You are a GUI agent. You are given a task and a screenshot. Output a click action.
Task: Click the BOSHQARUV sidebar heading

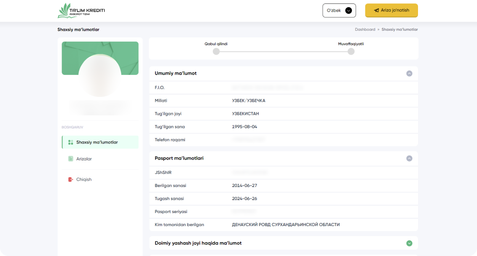[72, 128]
